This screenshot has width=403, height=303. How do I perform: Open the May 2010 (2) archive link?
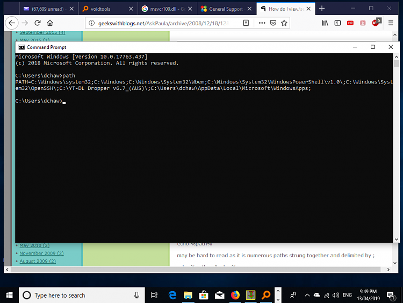(x=34, y=245)
